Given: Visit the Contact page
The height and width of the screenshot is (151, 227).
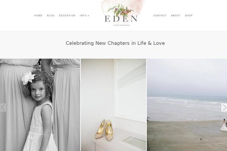Looking at the screenshot, I should click(160, 15).
